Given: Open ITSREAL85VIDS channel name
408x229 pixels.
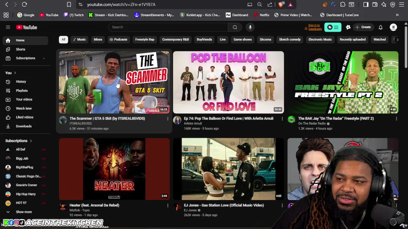Looking at the screenshot, I should coord(81,123).
